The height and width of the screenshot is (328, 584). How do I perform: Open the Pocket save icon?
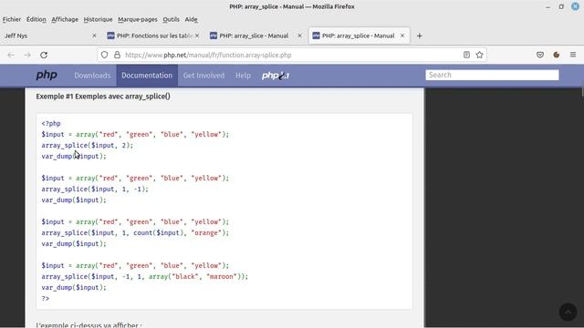click(540, 55)
